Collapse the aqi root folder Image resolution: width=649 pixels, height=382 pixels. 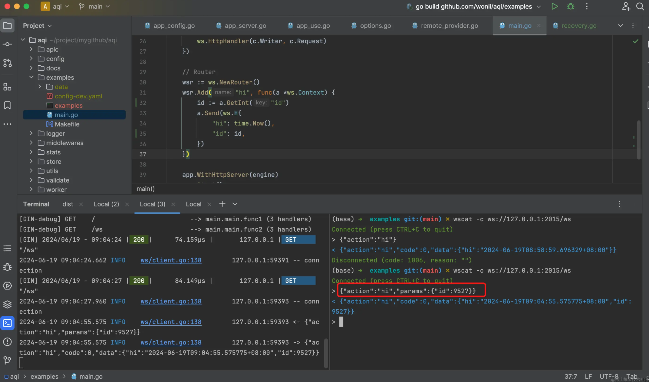pos(23,40)
